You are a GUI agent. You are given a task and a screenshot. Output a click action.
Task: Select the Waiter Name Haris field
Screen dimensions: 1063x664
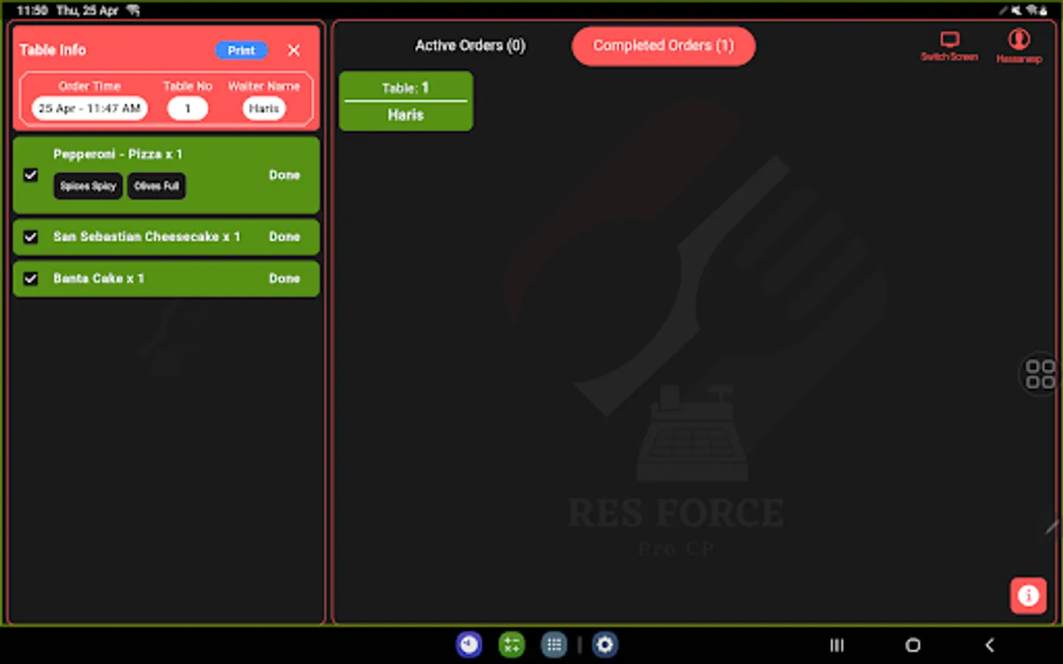pyautogui.click(x=264, y=108)
